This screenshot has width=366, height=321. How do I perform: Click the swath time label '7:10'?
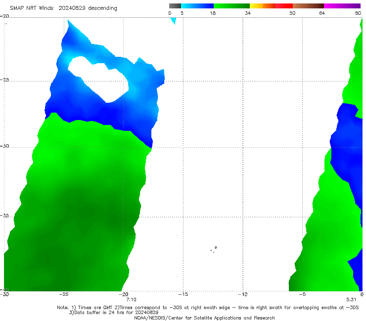click(x=131, y=300)
